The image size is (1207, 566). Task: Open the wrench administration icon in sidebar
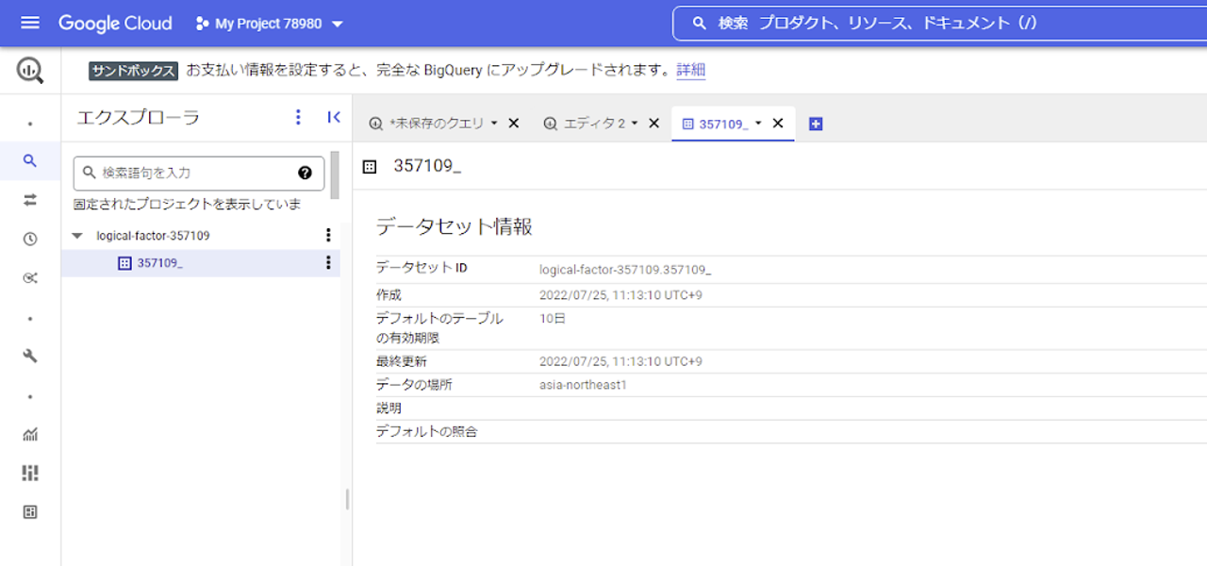[x=30, y=356]
